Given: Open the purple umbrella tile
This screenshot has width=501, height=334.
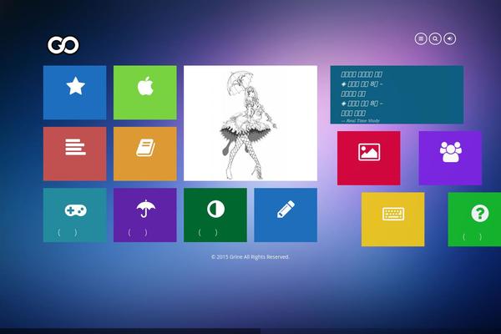Looking at the screenshot, I should point(145,215).
